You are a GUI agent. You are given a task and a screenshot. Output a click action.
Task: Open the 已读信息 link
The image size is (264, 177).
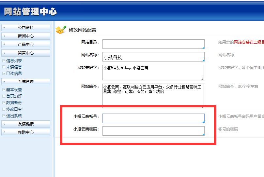[14, 74]
